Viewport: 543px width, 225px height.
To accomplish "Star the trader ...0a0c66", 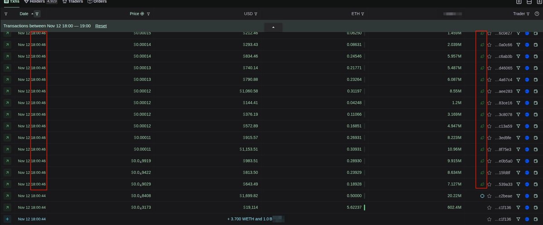I will tap(489, 45).
